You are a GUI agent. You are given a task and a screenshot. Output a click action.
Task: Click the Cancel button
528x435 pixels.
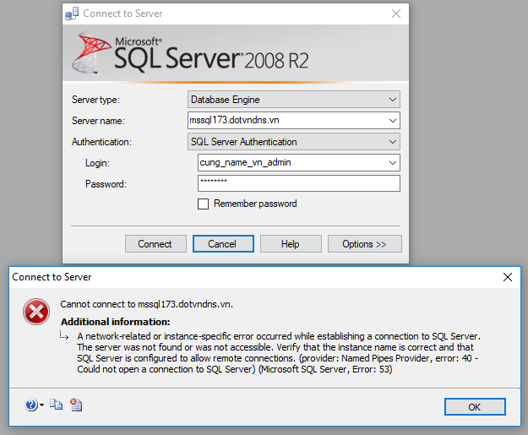(223, 244)
